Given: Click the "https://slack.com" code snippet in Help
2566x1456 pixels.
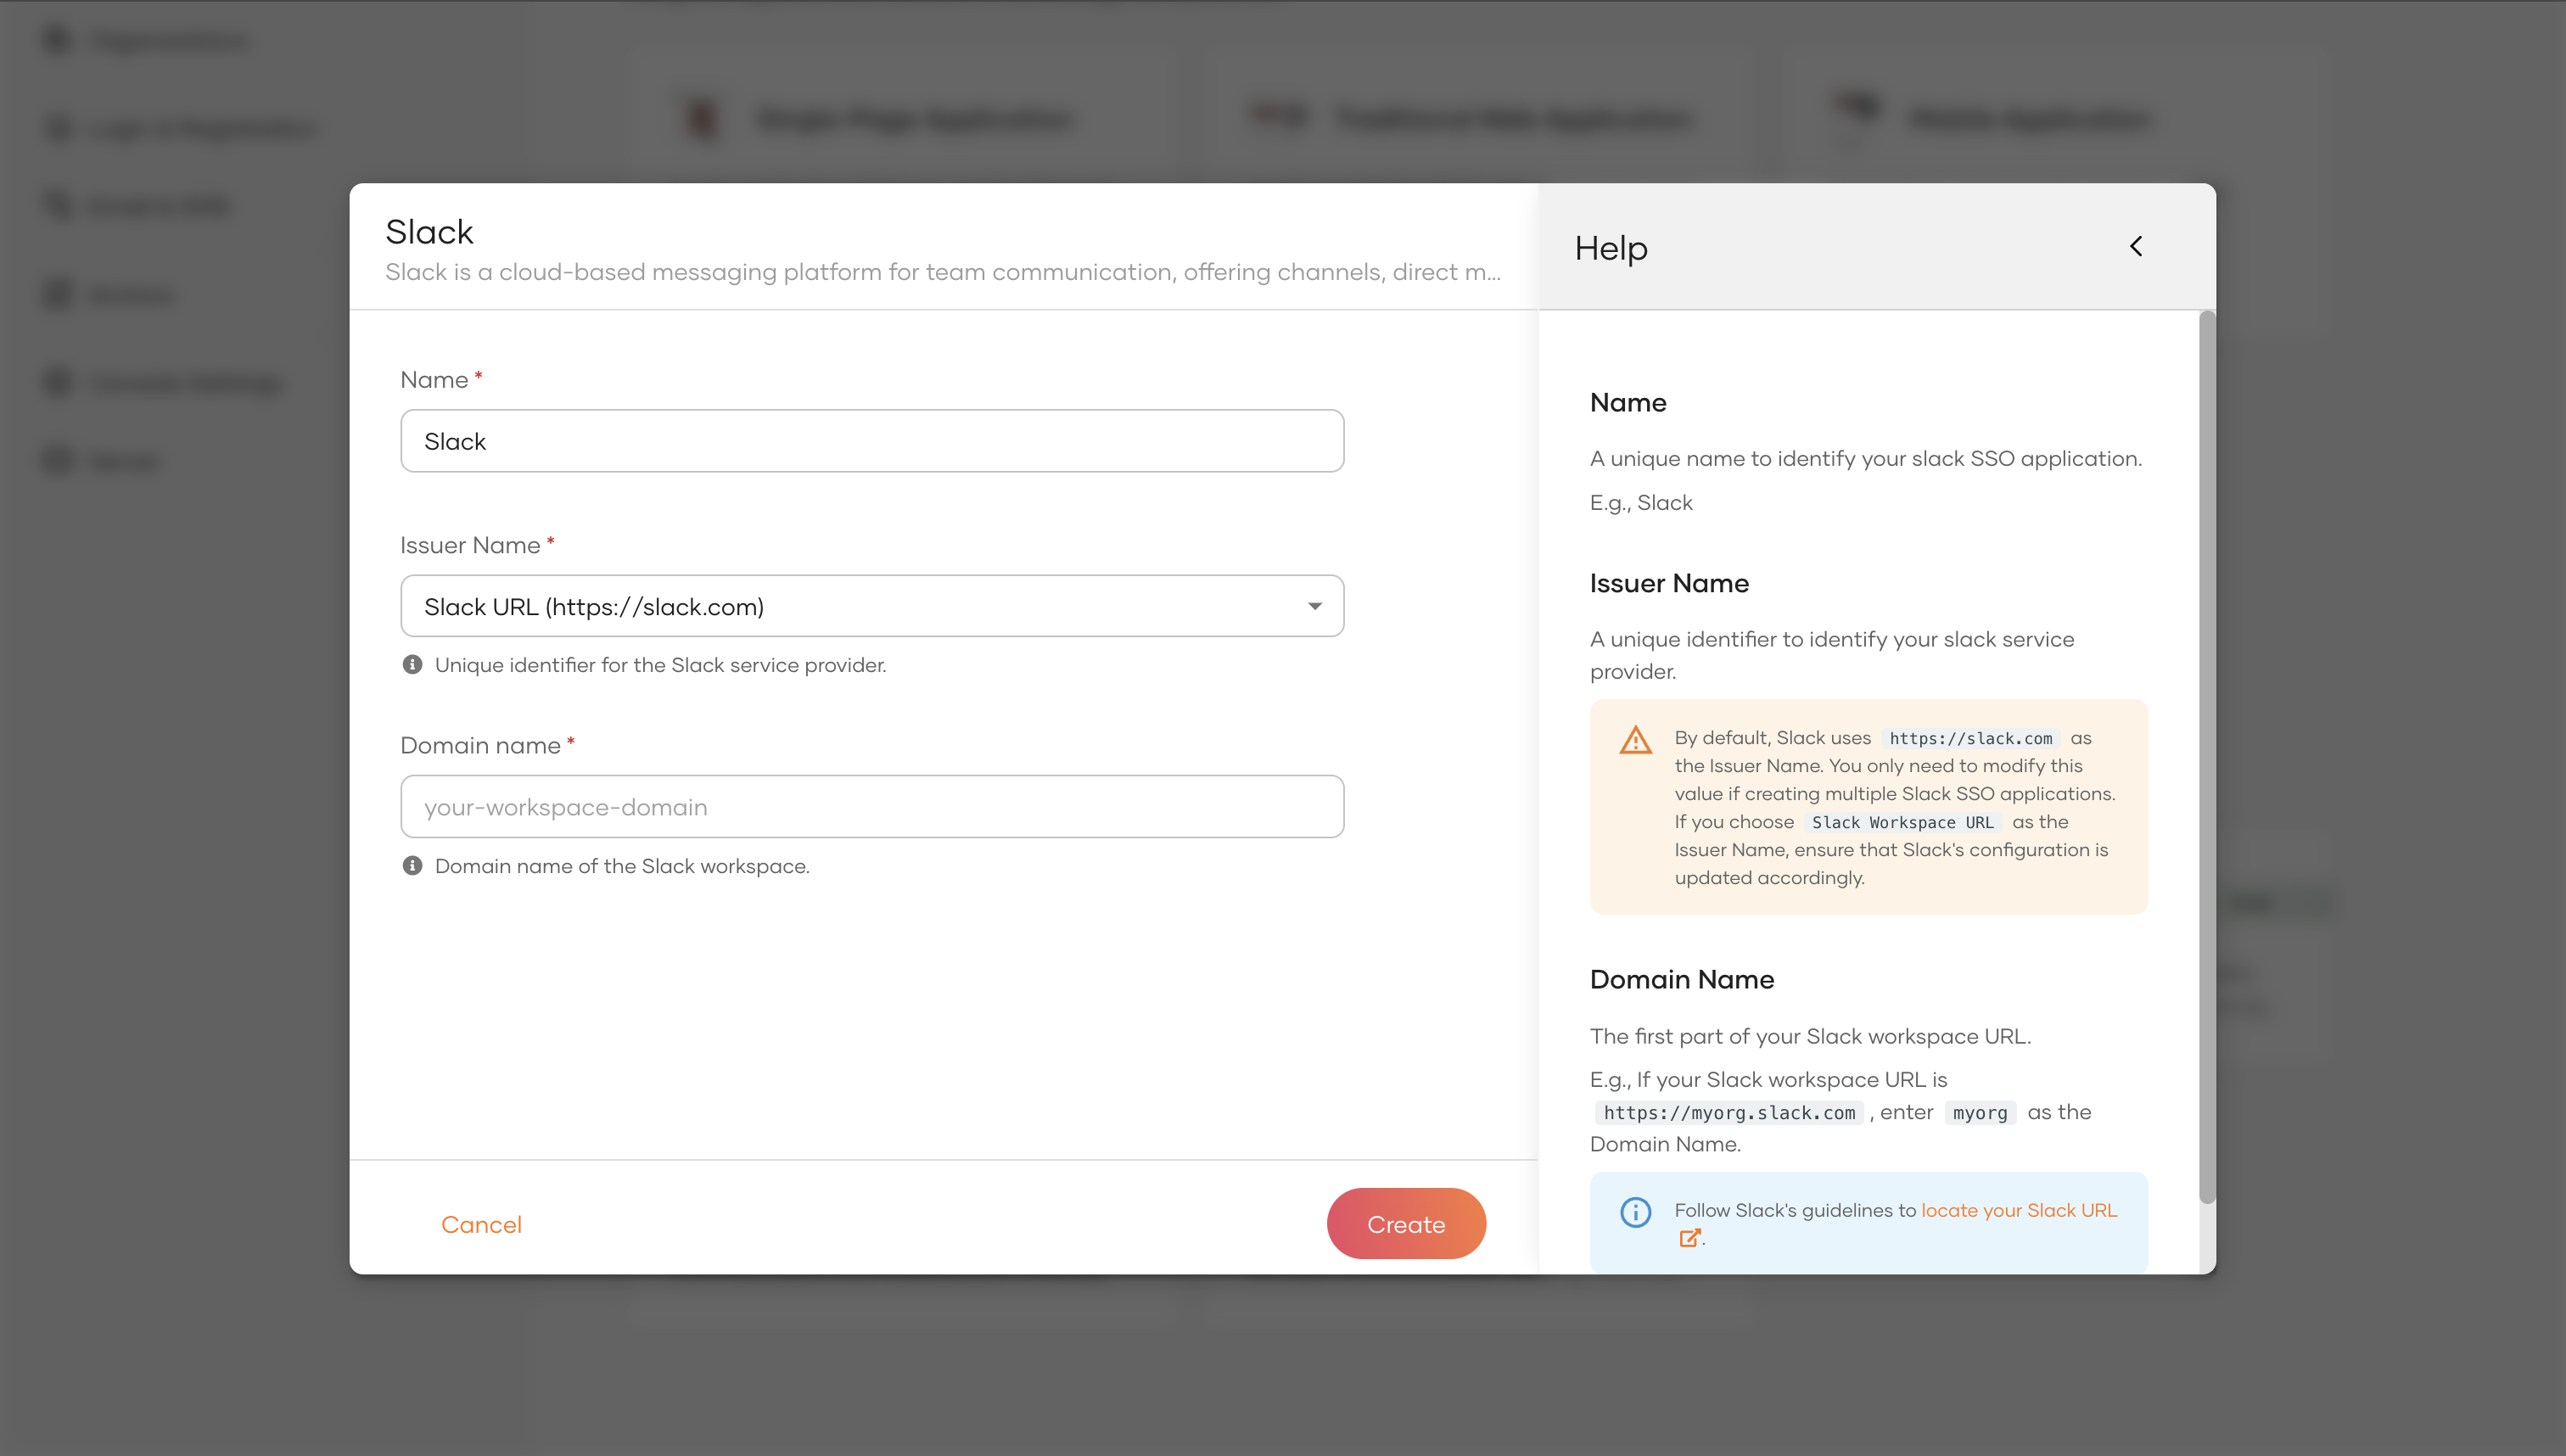Looking at the screenshot, I should (1970, 738).
